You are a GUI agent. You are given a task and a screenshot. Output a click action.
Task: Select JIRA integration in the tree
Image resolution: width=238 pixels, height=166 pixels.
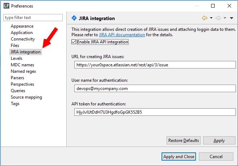(25, 52)
